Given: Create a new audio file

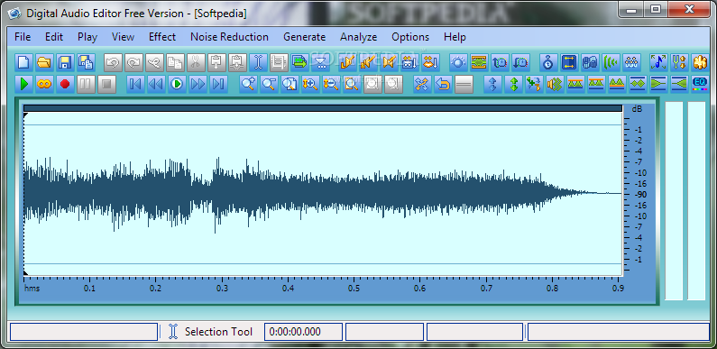Looking at the screenshot, I should [x=23, y=62].
